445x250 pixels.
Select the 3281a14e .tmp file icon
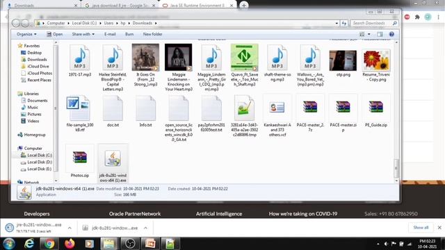coord(244,108)
